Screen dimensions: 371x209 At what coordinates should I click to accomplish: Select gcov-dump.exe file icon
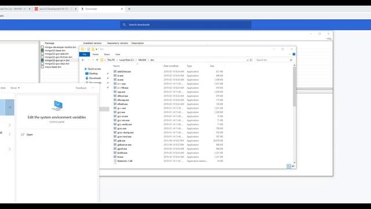tap(115, 133)
